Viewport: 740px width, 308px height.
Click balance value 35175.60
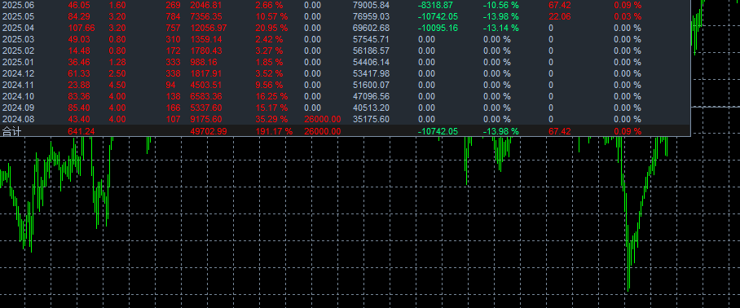click(372, 119)
